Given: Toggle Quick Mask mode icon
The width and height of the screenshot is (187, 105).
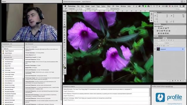Looking at the screenshot, I should coord(65,70).
